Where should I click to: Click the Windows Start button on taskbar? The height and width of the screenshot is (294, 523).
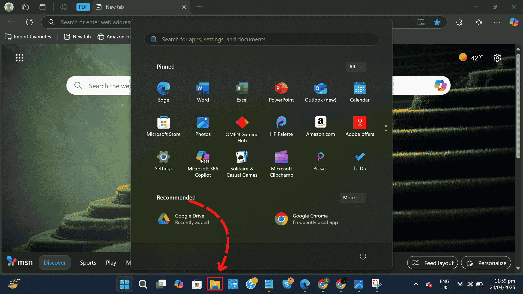pos(125,284)
